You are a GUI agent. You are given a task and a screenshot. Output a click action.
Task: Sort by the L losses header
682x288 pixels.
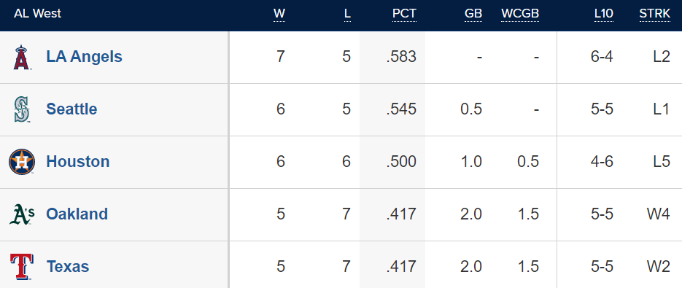347,14
